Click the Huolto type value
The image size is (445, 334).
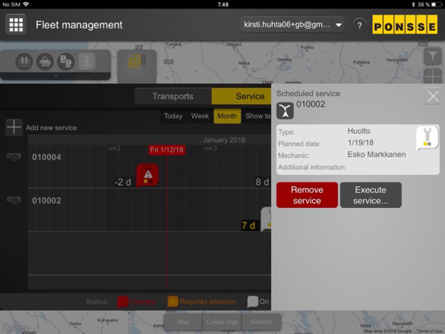pyautogui.click(x=359, y=131)
